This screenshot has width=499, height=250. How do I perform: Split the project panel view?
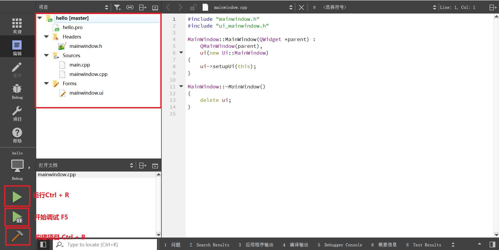(x=143, y=8)
